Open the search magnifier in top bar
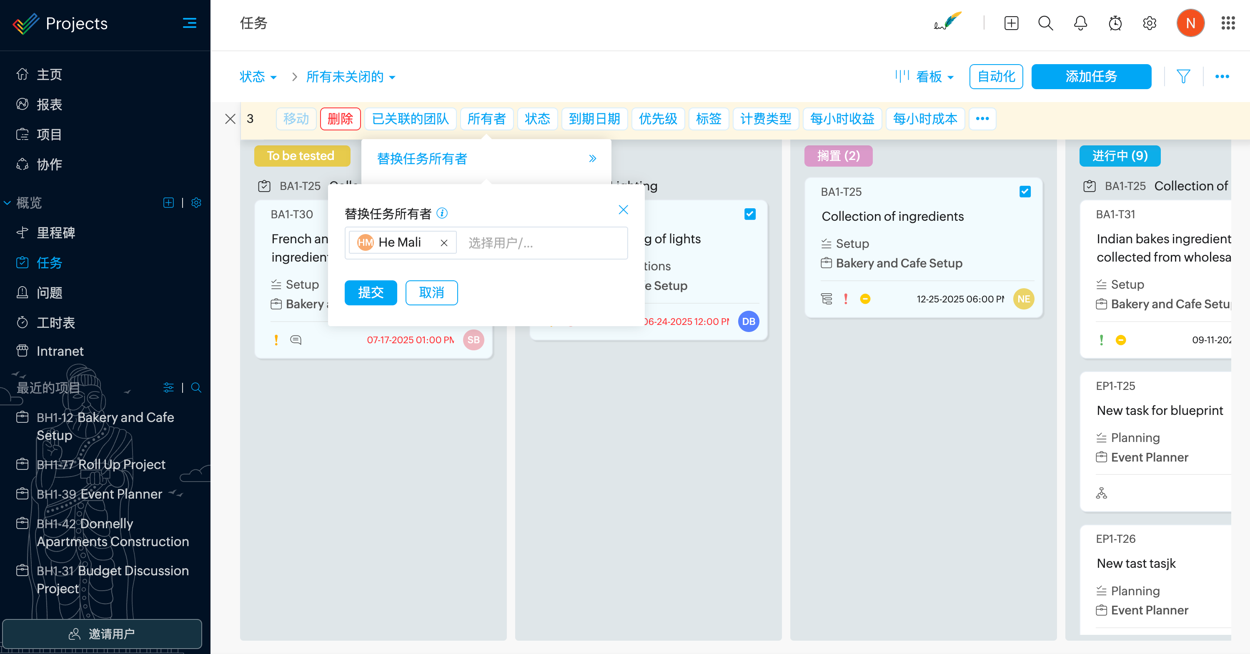This screenshot has width=1250, height=654. [1045, 23]
